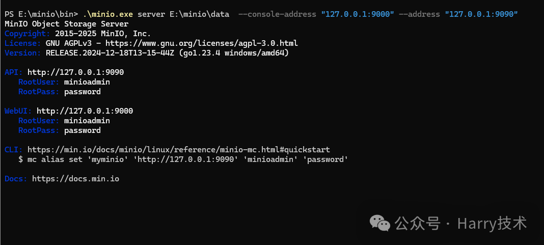Click the RootUser label under WebUI

click(39, 121)
